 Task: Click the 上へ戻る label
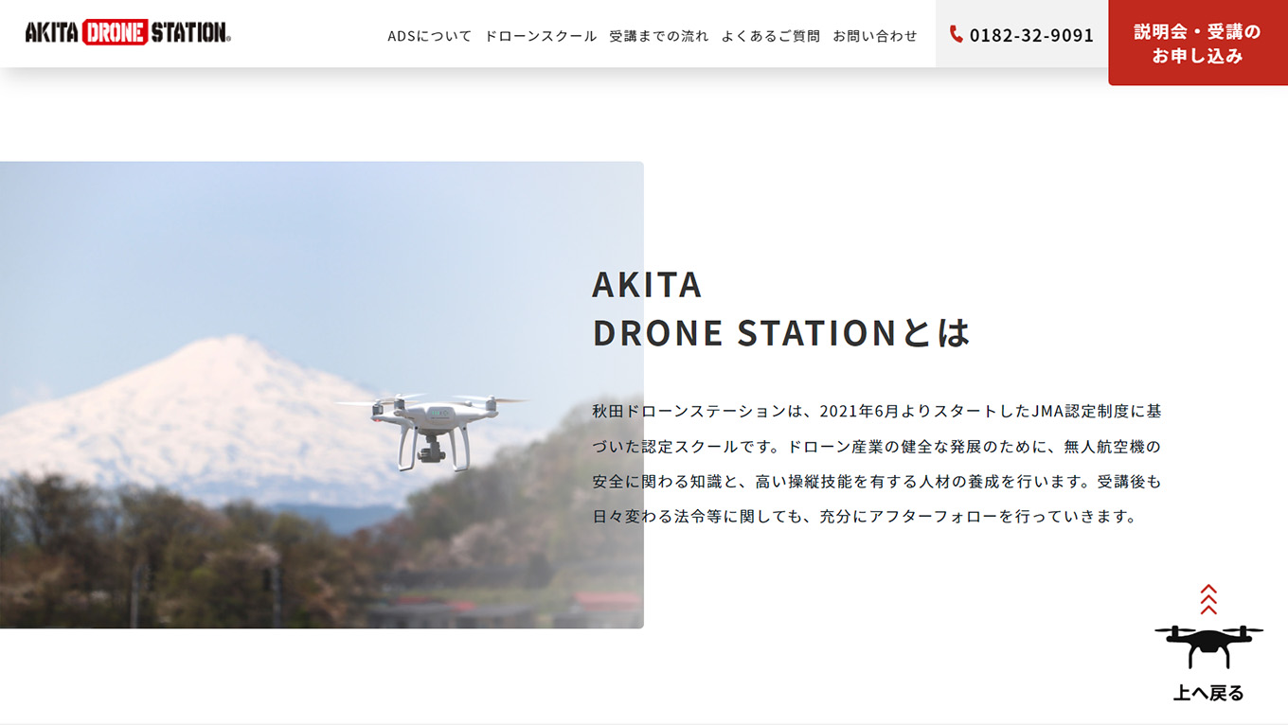[1208, 693]
